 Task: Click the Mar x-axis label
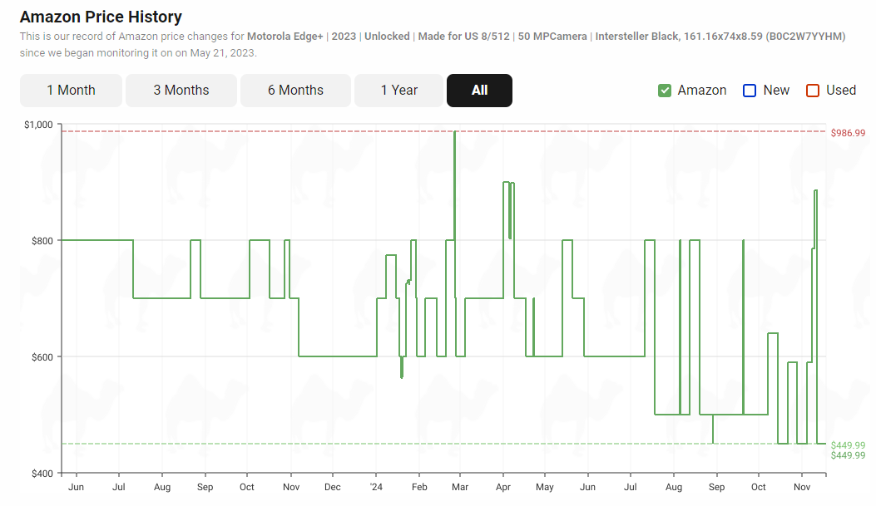pyautogui.click(x=460, y=487)
